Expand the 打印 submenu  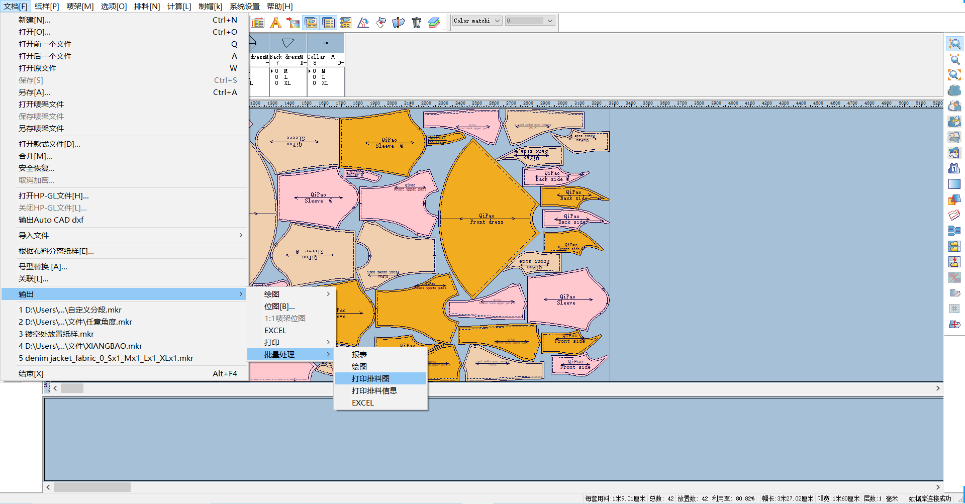[291, 343]
